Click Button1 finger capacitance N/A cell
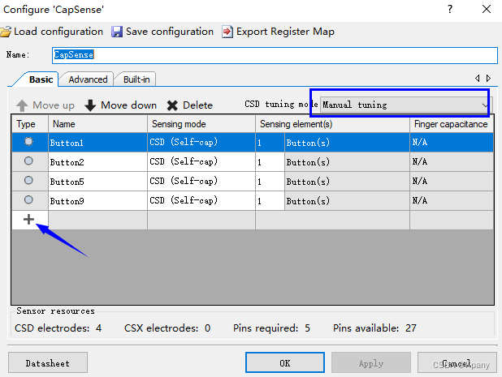This screenshot has width=502, height=377. (x=452, y=142)
